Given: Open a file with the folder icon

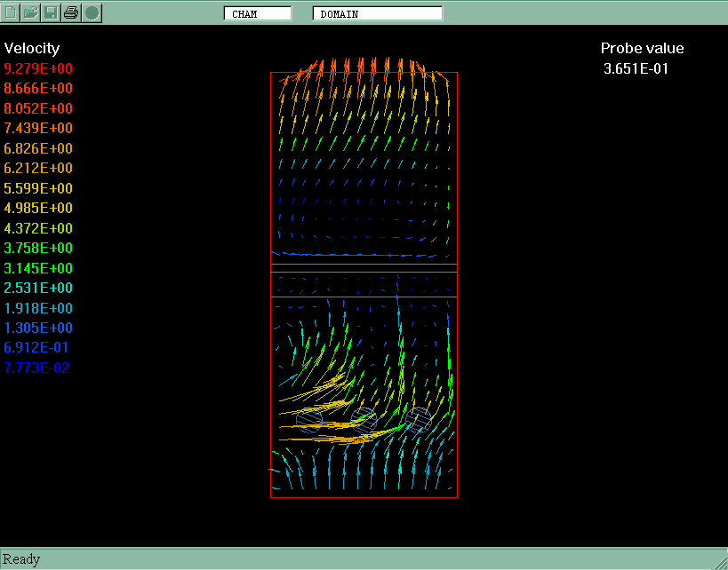Looking at the screenshot, I should tap(31, 12).
